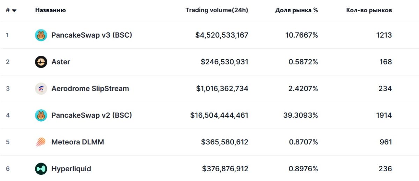Open the Aster exchange name link
This screenshot has height=181, width=419.
(61, 62)
